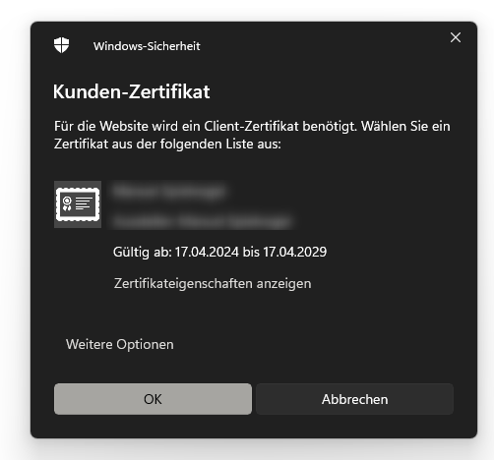Confirm the certificate with OK
The width and height of the screenshot is (494, 460).
(153, 399)
